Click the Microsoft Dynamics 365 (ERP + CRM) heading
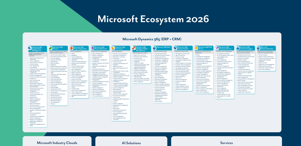 (152, 39)
